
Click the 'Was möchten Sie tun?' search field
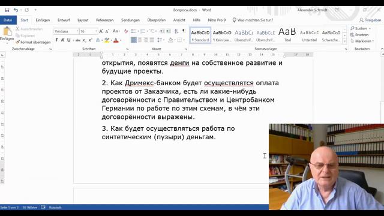(x=253, y=20)
